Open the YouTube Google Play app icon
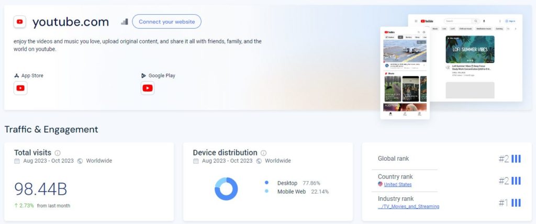 pos(147,88)
